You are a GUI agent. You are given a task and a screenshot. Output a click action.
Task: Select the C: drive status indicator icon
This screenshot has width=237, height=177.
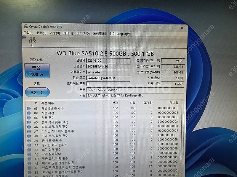pos(24,37)
